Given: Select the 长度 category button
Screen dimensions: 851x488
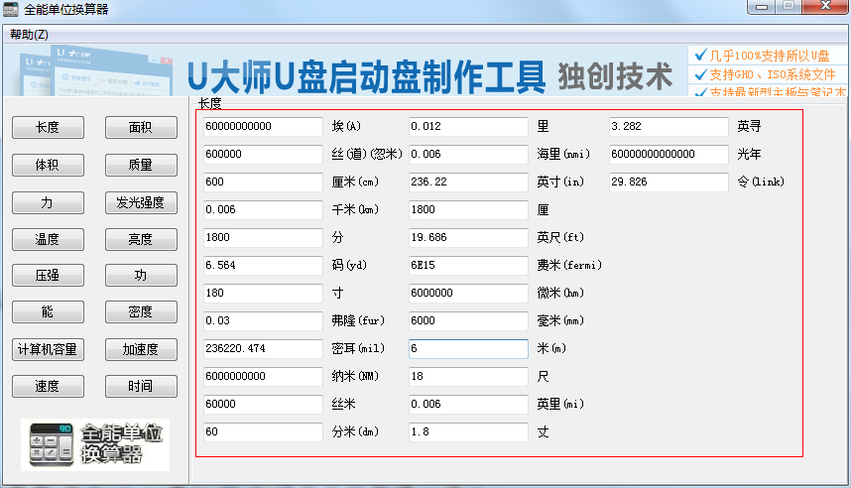Looking at the screenshot, I should (48, 128).
